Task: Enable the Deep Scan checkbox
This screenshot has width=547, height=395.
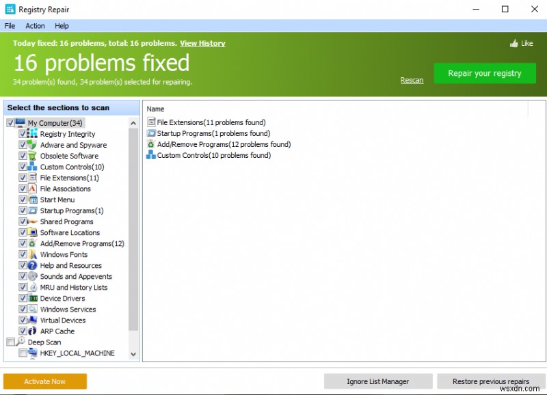Action: (x=10, y=342)
